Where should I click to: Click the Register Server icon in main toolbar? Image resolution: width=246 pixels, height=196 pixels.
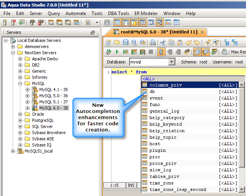5,22
